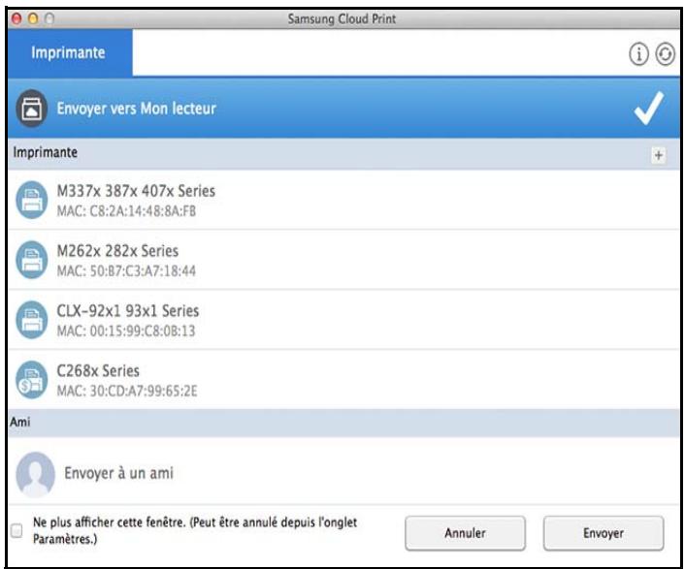Click the M337x 387x 407x printer icon

coord(31,200)
